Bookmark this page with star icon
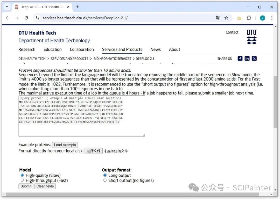280x199 pixels. point(226,18)
